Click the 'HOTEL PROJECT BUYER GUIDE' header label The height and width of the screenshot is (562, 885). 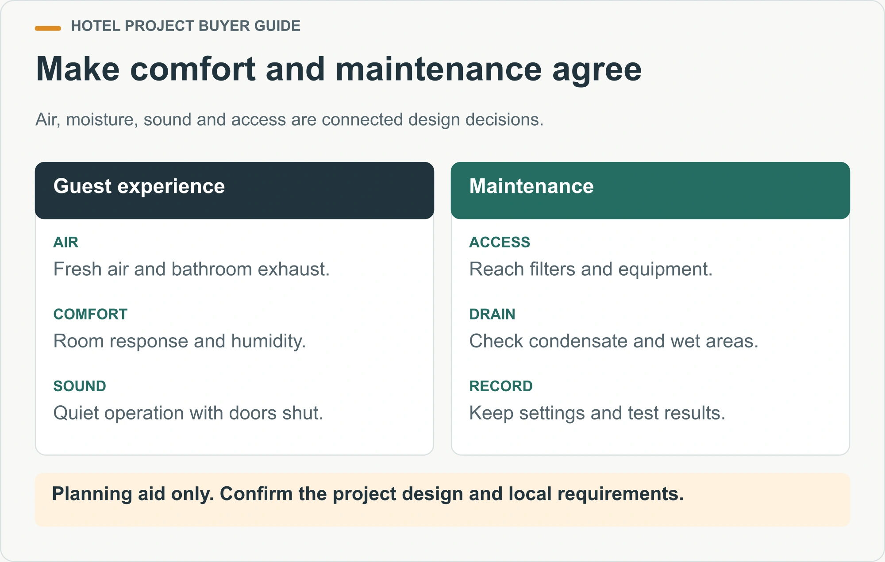click(x=185, y=26)
